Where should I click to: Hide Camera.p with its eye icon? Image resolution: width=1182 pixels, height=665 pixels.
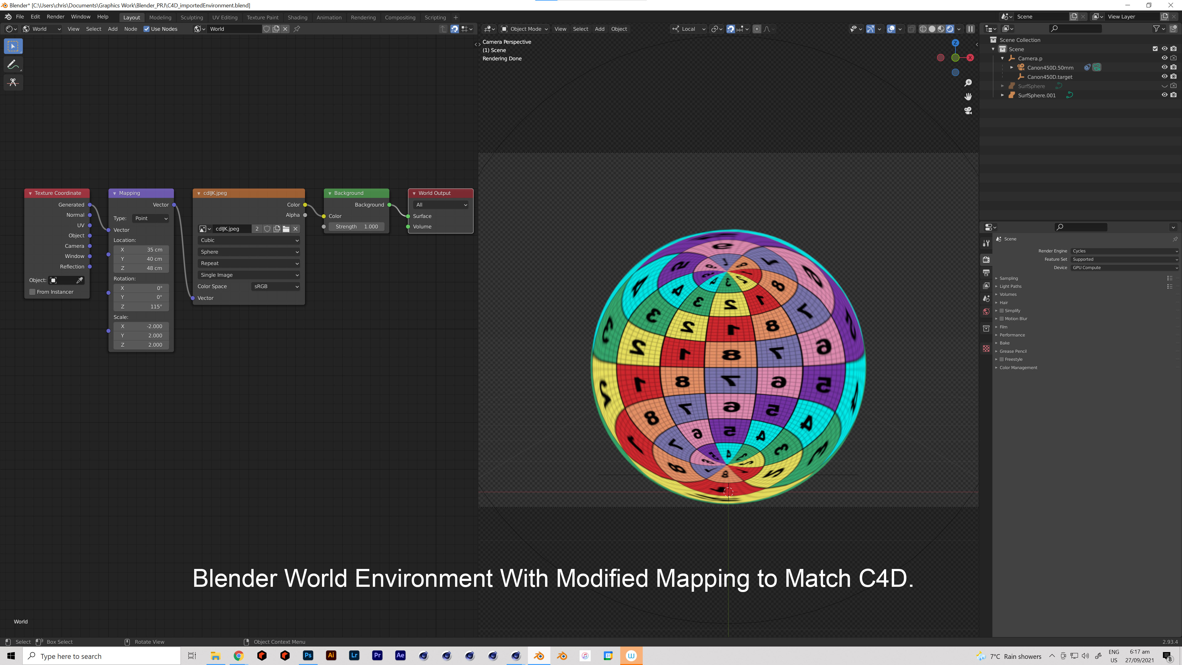click(1164, 58)
